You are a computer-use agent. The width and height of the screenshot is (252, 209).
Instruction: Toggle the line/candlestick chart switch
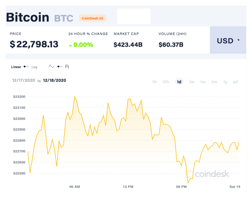tap(60, 67)
